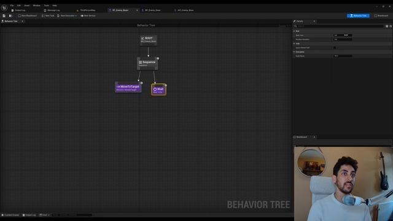Collapse the Description section in Details
Screen dimensions: 393x221
tap(294, 52)
